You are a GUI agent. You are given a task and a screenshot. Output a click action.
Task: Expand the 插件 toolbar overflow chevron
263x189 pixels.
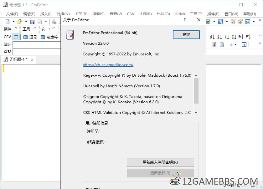click(16, 28)
